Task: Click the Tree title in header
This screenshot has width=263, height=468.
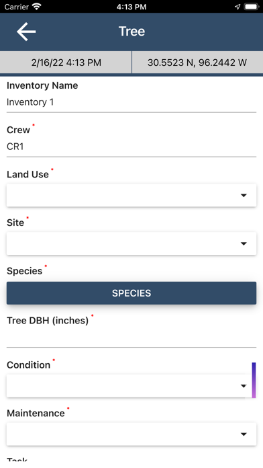Action: pyautogui.click(x=131, y=32)
